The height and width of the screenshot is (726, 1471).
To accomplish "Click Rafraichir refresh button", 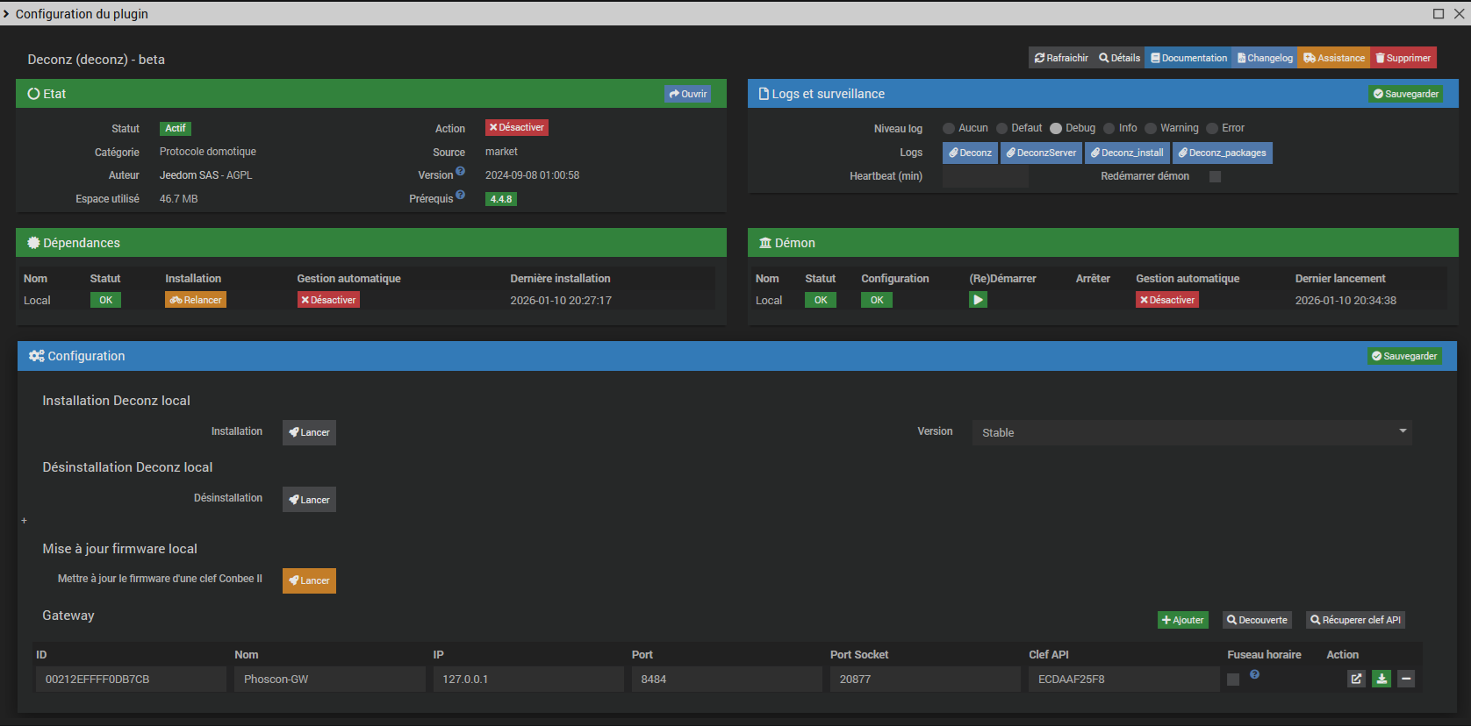I will tap(1061, 58).
